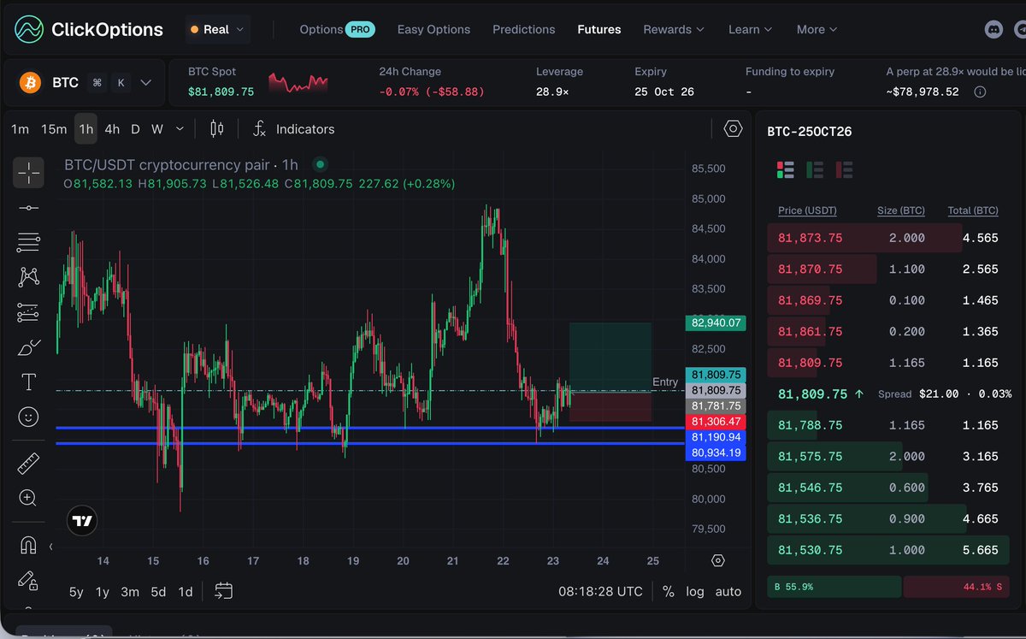Select the W weekly timeframe
This screenshot has width=1026, height=639.
(157, 129)
